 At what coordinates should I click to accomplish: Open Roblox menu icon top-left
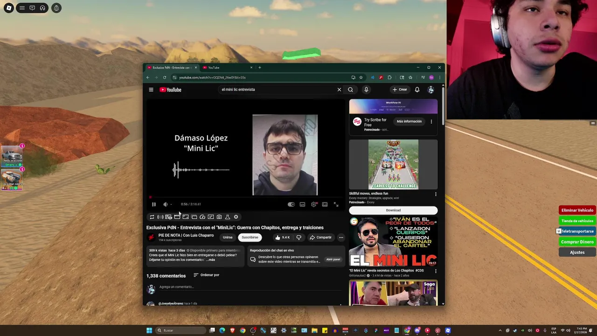point(9,8)
